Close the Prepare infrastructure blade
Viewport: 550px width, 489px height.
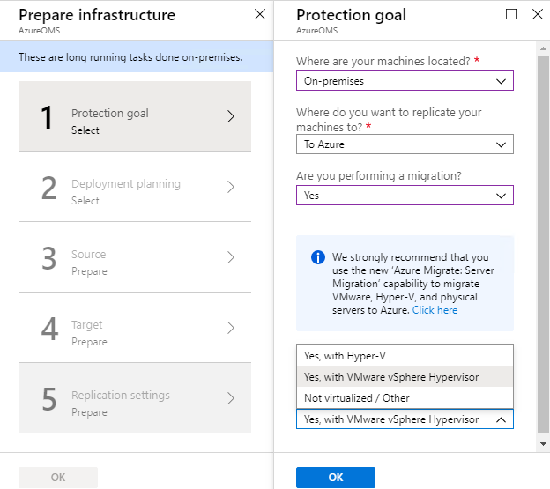click(x=259, y=14)
